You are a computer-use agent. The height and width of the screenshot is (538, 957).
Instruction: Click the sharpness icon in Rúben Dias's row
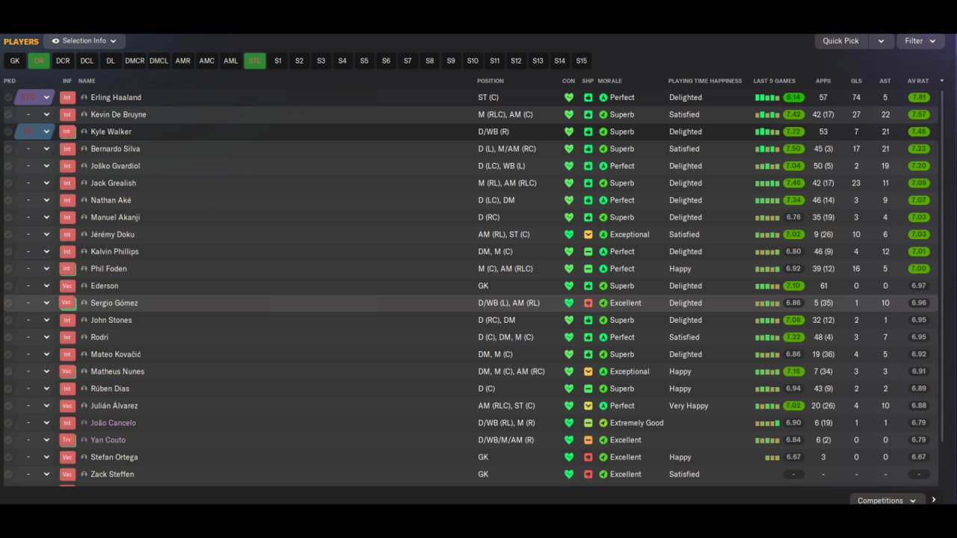[588, 389]
